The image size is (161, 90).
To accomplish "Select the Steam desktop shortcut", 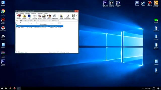I will (143, 3).
